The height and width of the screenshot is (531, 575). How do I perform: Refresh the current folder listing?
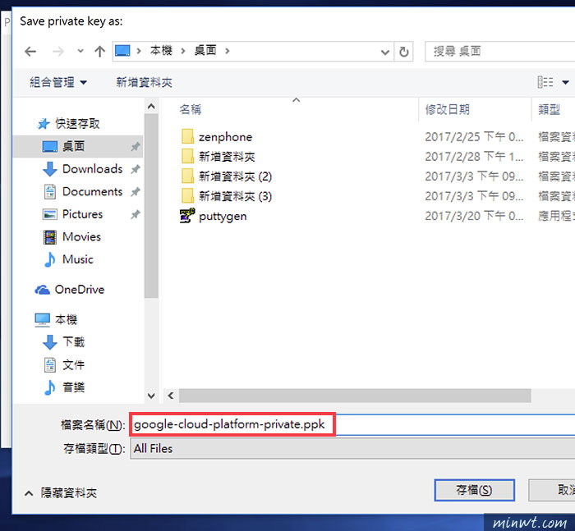coord(404,52)
